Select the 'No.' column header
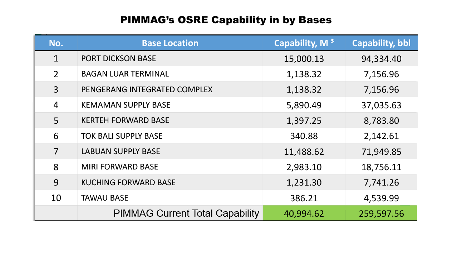Viewport: 462px width, 256px height. point(56,43)
